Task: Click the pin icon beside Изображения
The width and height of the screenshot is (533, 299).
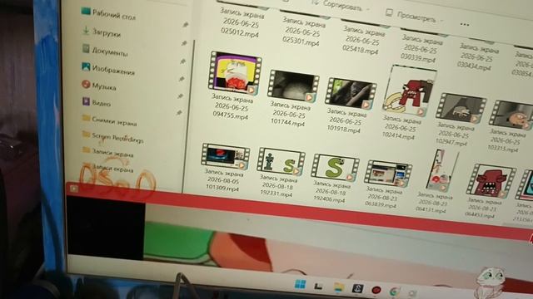Action: 182,79
